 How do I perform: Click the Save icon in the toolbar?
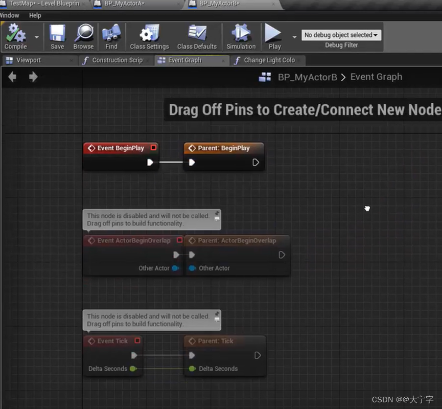point(57,36)
